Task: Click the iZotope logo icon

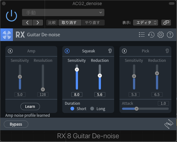Action: [169, 124]
